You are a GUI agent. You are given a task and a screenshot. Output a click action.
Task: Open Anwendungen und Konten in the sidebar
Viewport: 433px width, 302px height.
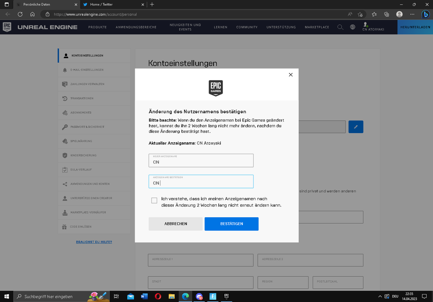[x=94, y=184]
